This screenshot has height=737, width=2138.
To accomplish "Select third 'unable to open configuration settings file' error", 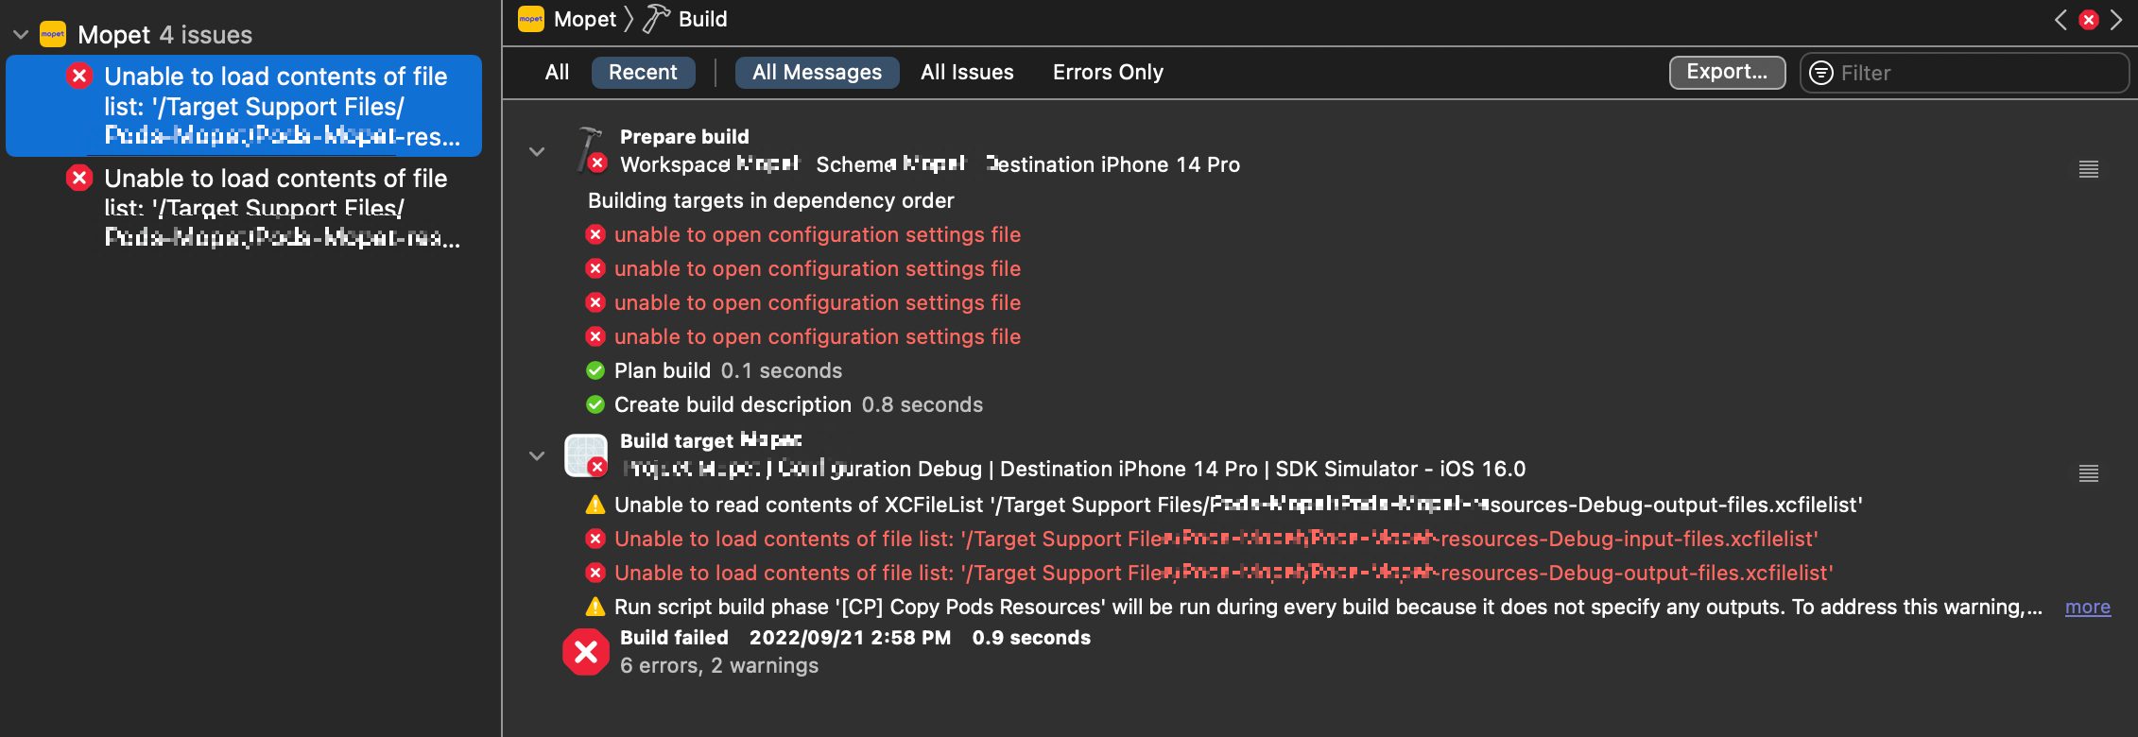I will pos(817,302).
